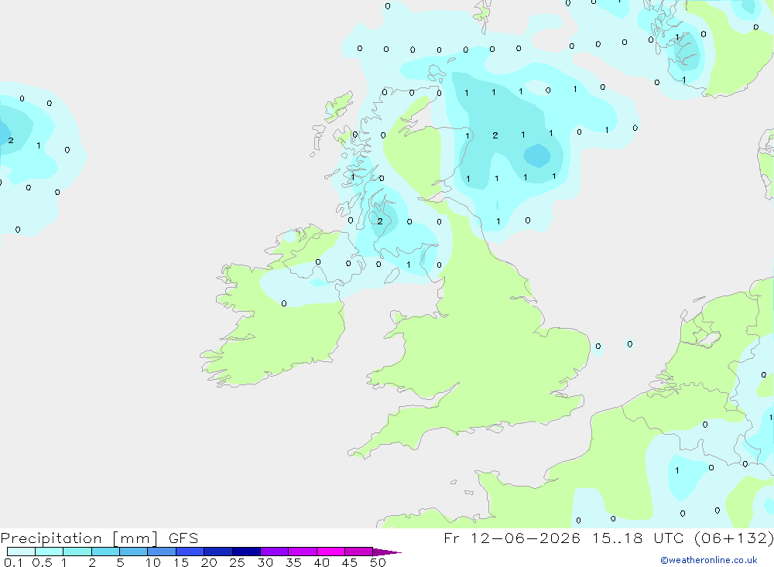The image size is (774, 567).
Task: Click the 0.5–1 mm legend color box
Action: coord(49,552)
